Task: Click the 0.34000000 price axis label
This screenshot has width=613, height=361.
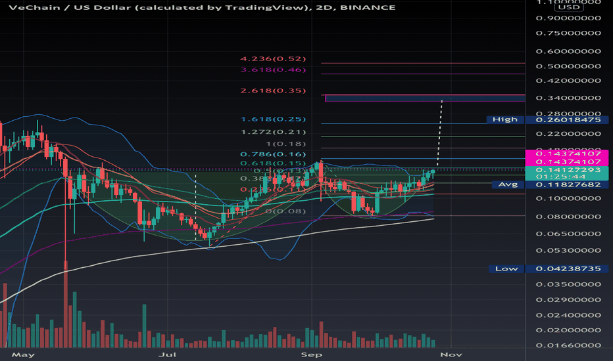Action: click(568, 98)
